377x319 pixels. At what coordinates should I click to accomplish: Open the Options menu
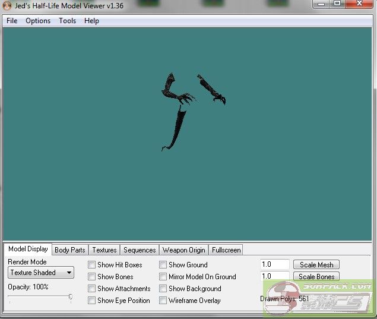38,21
